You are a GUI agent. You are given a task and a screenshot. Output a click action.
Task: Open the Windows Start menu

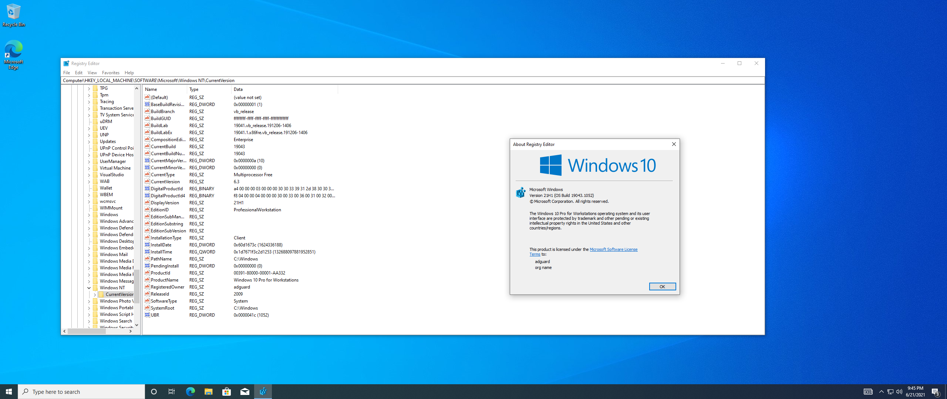tap(9, 392)
